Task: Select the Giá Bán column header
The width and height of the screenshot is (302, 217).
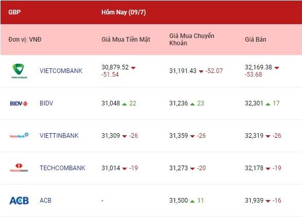Action: click(x=256, y=40)
